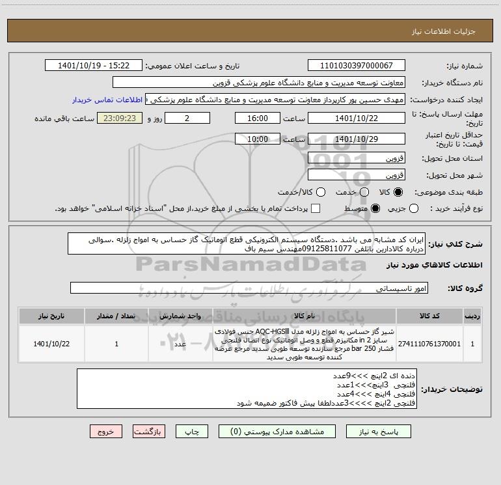Screen dimensions: 501x485
Task: Open the اطلاعات تماس خریدار link
Action: 107,100
